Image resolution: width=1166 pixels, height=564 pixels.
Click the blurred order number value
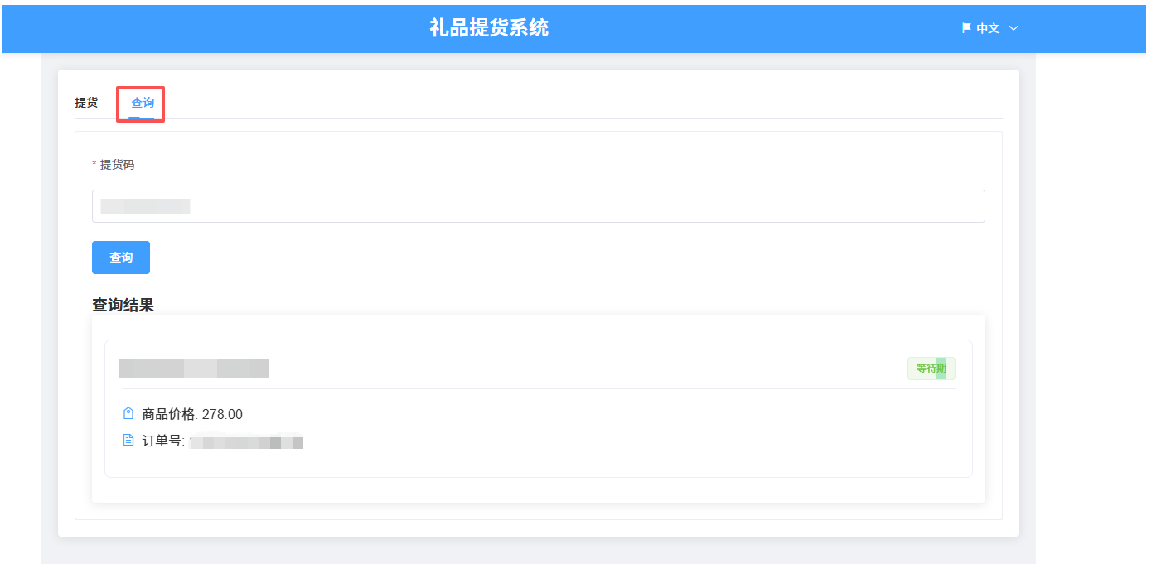[246, 442]
